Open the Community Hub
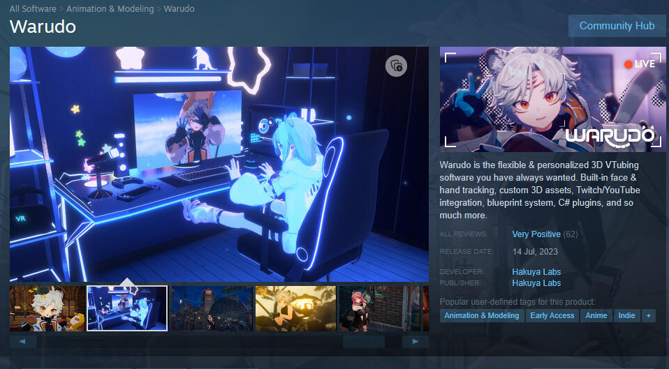The height and width of the screenshot is (369, 669). click(x=617, y=26)
